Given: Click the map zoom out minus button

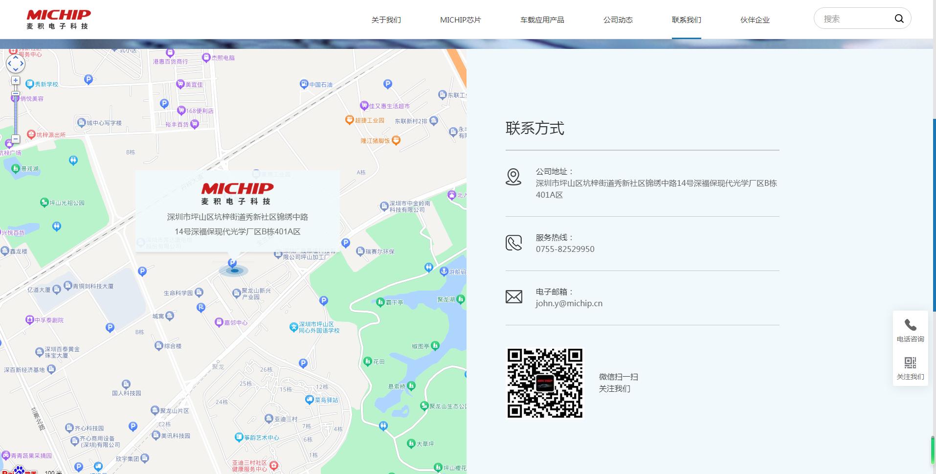Looking at the screenshot, I should coord(16,139).
